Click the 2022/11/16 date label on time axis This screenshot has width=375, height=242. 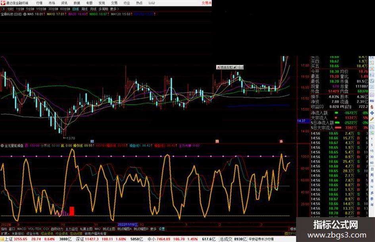pos(128,225)
